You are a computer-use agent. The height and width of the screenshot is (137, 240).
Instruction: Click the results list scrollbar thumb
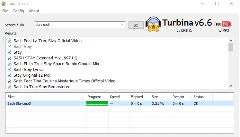231,47
